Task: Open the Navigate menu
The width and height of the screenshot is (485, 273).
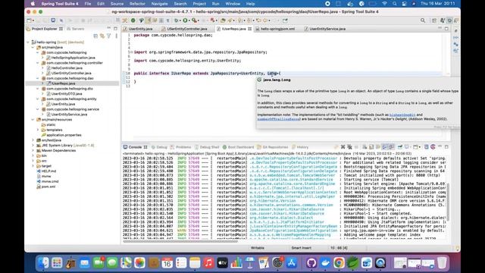Action: [x=159, y=4]
